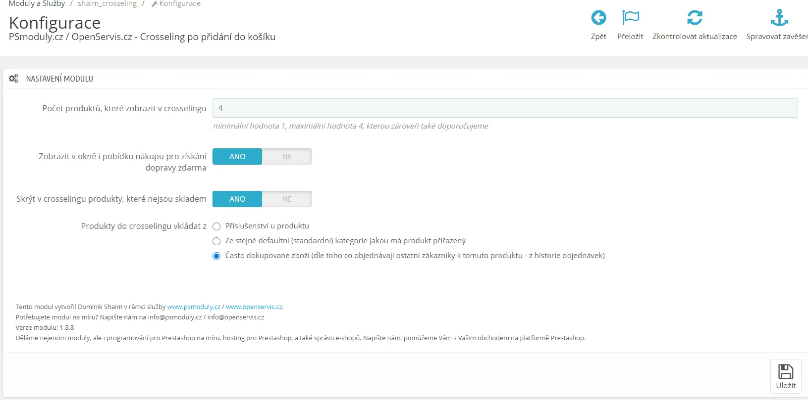
Task: Set hide out-of-stock products to NE
Action: coord(287,199)
